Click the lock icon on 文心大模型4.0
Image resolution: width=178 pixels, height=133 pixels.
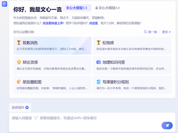click(x=96, y=8)
